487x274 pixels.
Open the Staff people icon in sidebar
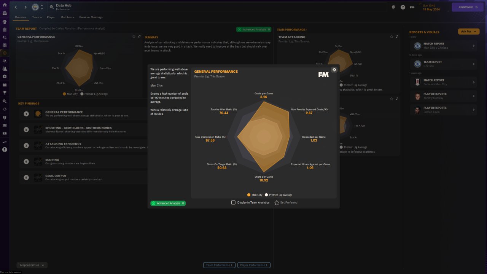[x=5, y=61]
